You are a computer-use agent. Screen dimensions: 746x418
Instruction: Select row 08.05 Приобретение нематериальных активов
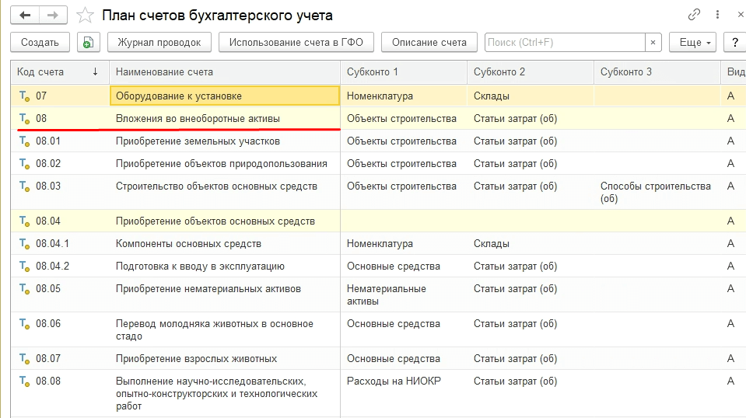point(208,289)
